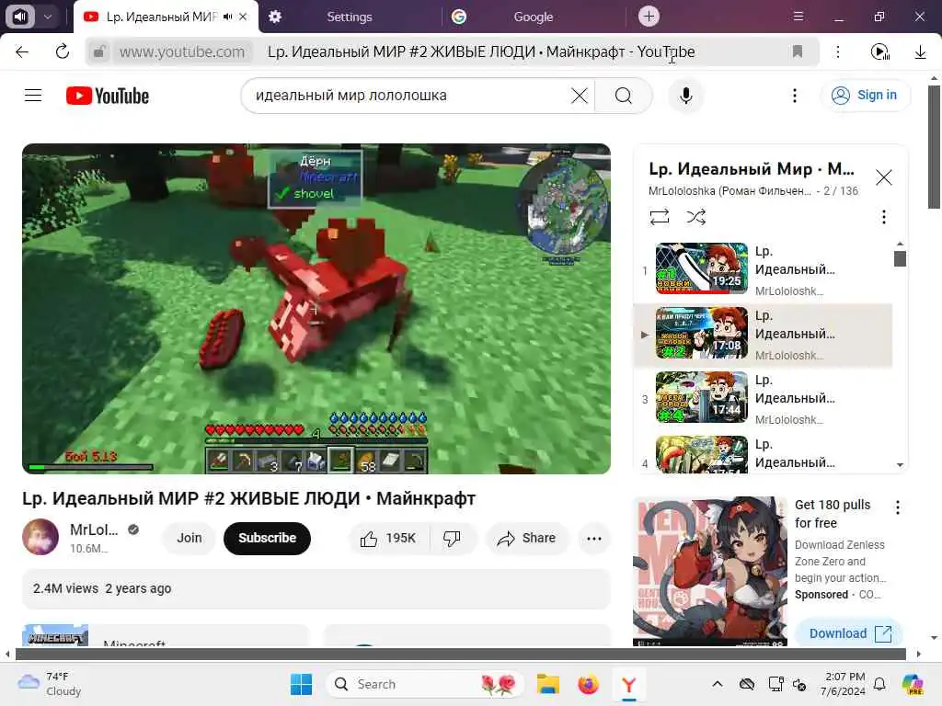Open MrLol... channel name link
This screenshot has width=942, height=706.
[x=95, y=530]
